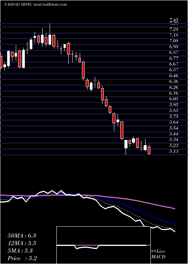Click the 5.23 price axis label
This screenshot has height=264, width=188.
pos(174,146)
